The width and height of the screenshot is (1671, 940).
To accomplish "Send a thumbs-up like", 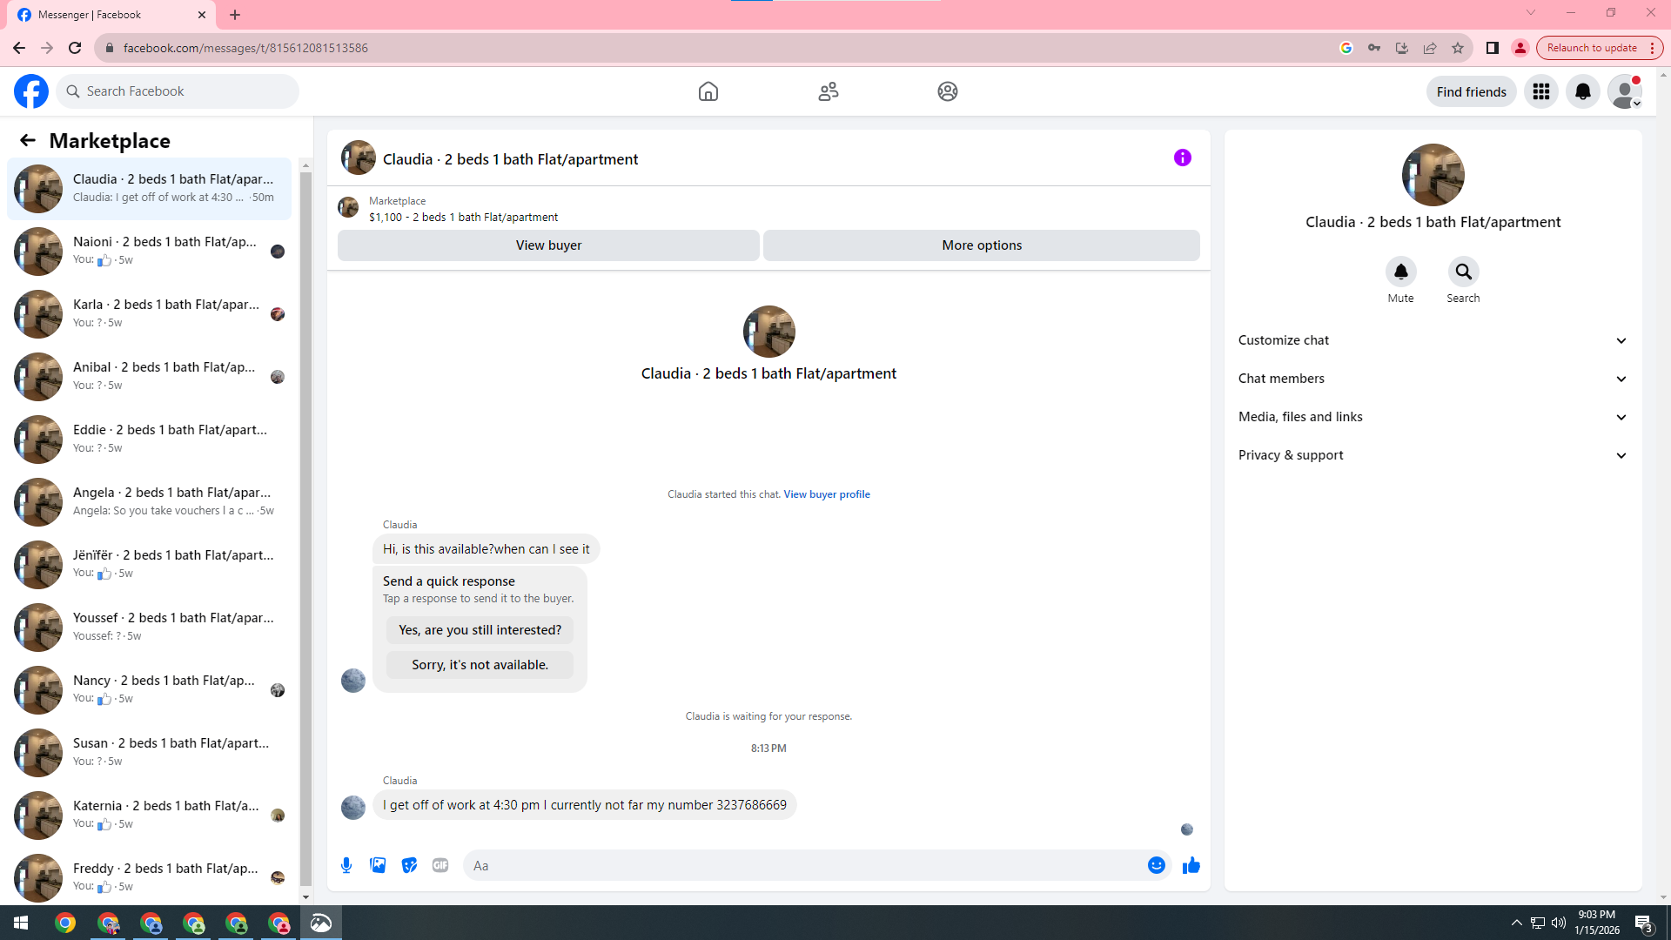I will pyautogui.click(x=1191, y=865).
